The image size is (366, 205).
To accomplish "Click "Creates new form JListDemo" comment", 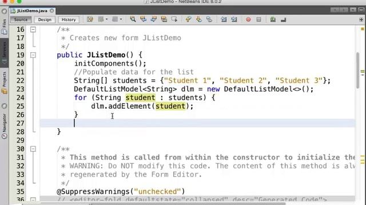I will click(x=125, y=38).
